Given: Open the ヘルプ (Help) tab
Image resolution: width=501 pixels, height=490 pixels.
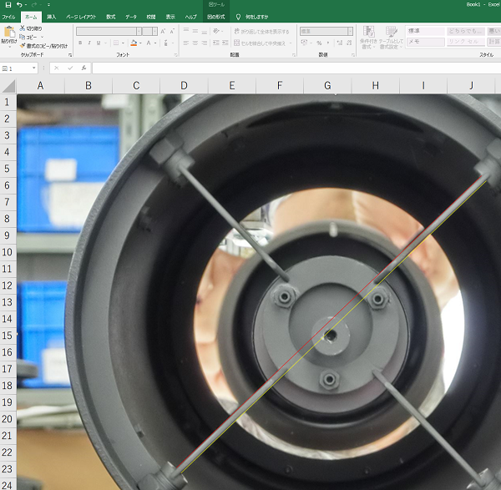Looking at the screenshot, I should coord(190,17).
